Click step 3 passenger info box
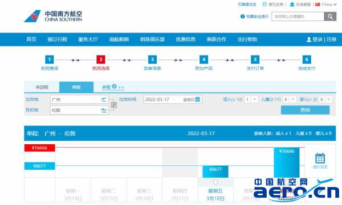342x205 pixels. click(152, 60)
